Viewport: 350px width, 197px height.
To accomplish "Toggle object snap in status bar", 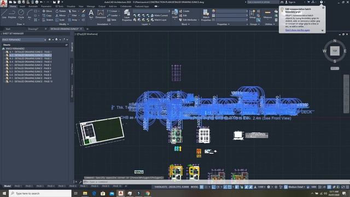I will coord(230,187).
